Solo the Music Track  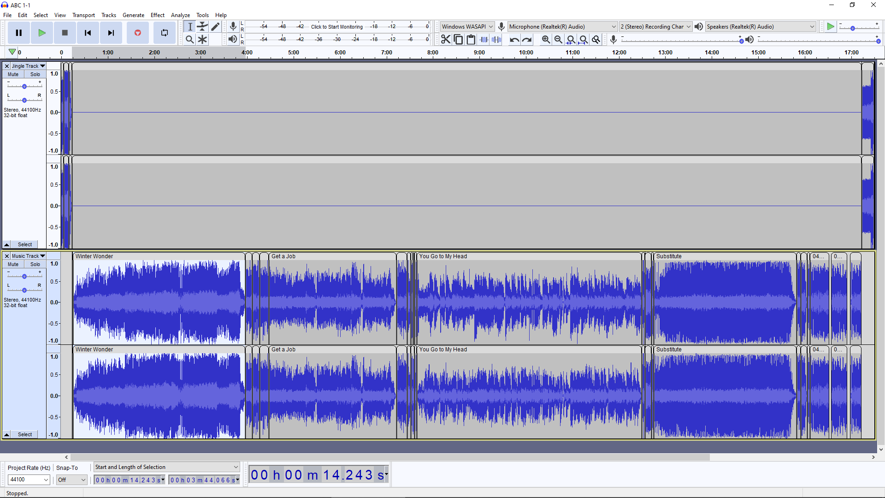coord(35,264)
